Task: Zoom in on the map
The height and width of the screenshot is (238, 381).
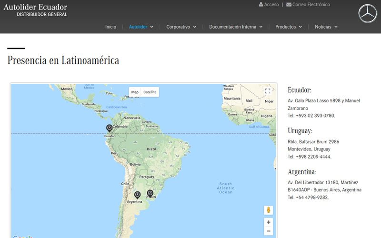Action: (x=269, y=222)
